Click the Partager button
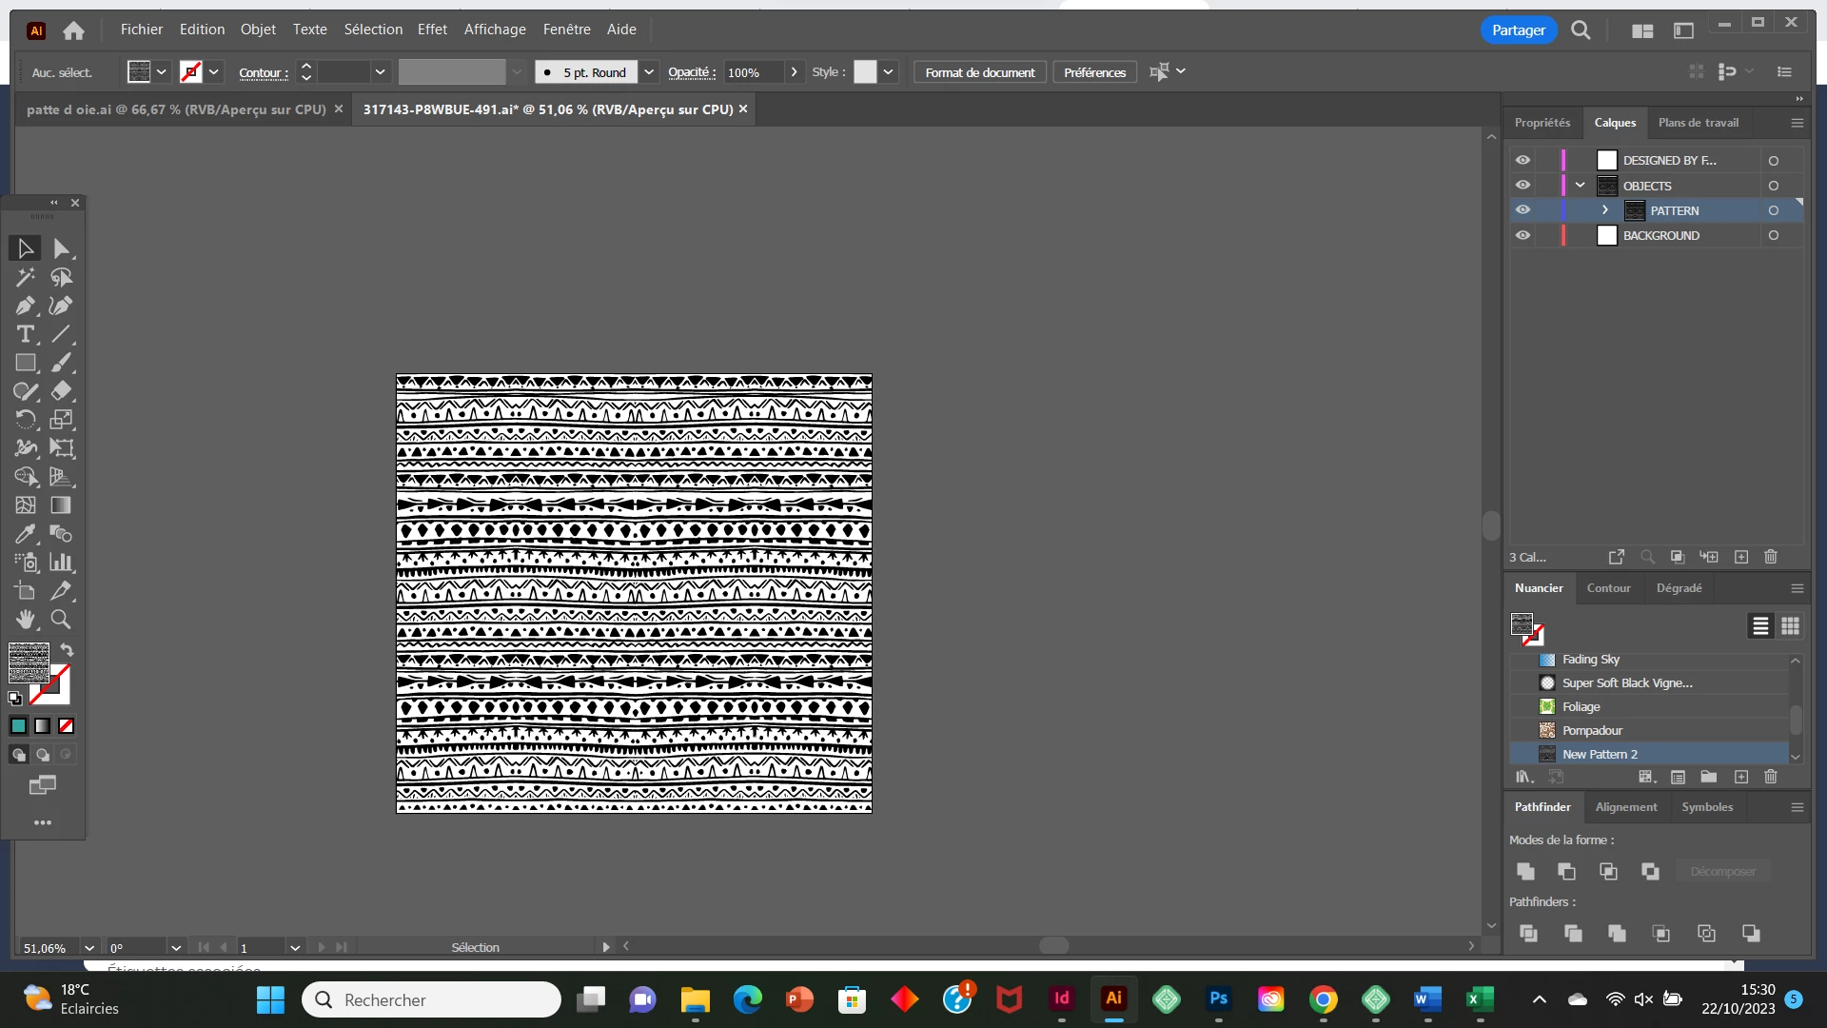 tap(1518, 30)
